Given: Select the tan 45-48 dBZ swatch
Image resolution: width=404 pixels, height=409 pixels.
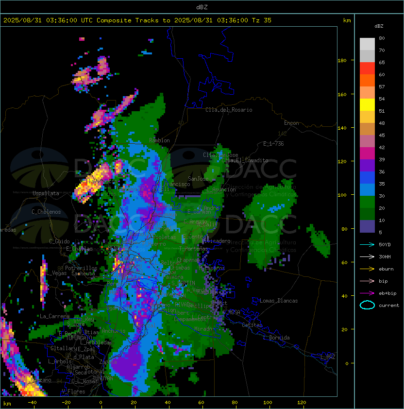Looking at the screenshot, I should click(x=367, y=129).
